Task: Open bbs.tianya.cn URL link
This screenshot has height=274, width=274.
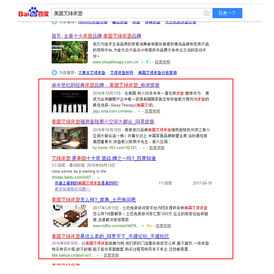Action: (x=73, y=255)
